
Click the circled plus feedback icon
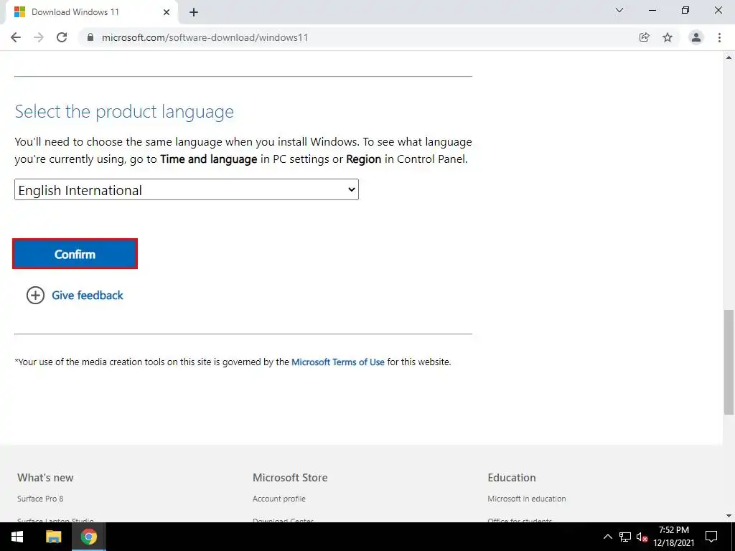pos(35,295)
